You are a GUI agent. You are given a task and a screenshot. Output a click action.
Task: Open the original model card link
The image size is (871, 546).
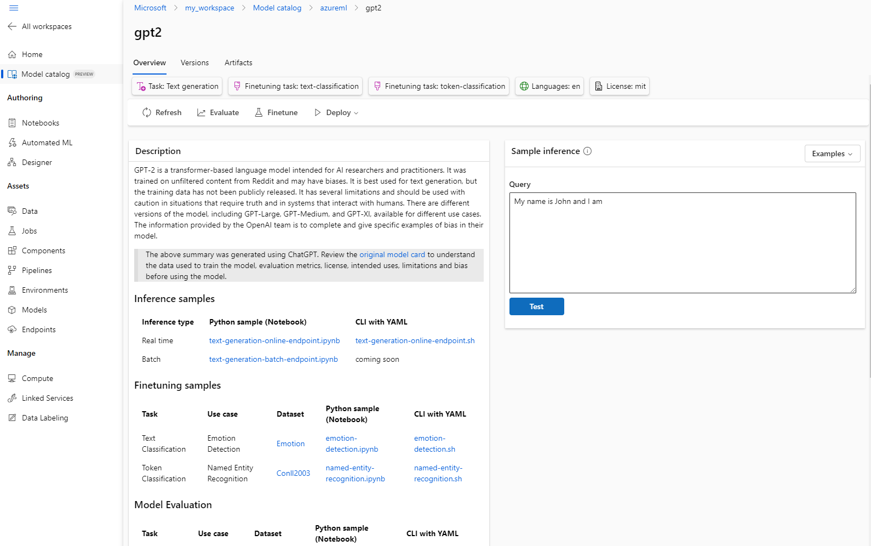(392, 254)
